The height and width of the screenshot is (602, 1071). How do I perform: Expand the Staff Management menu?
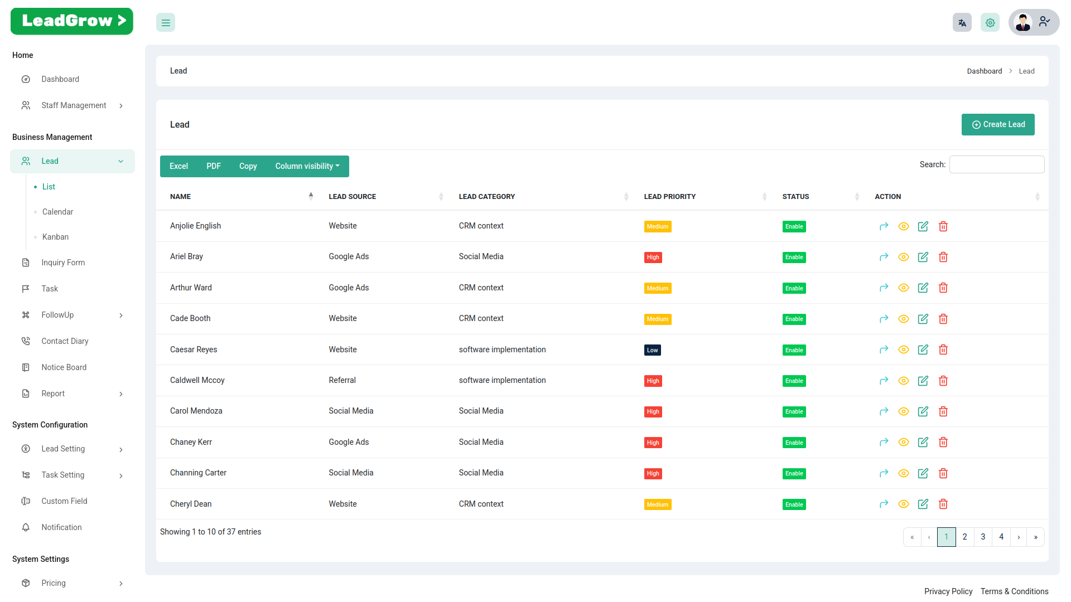click(x=73, y=105)
